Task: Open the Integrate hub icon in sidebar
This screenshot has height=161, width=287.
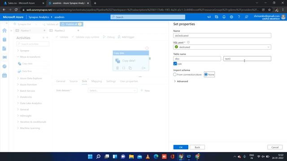Action: click(x=4, y=57)
